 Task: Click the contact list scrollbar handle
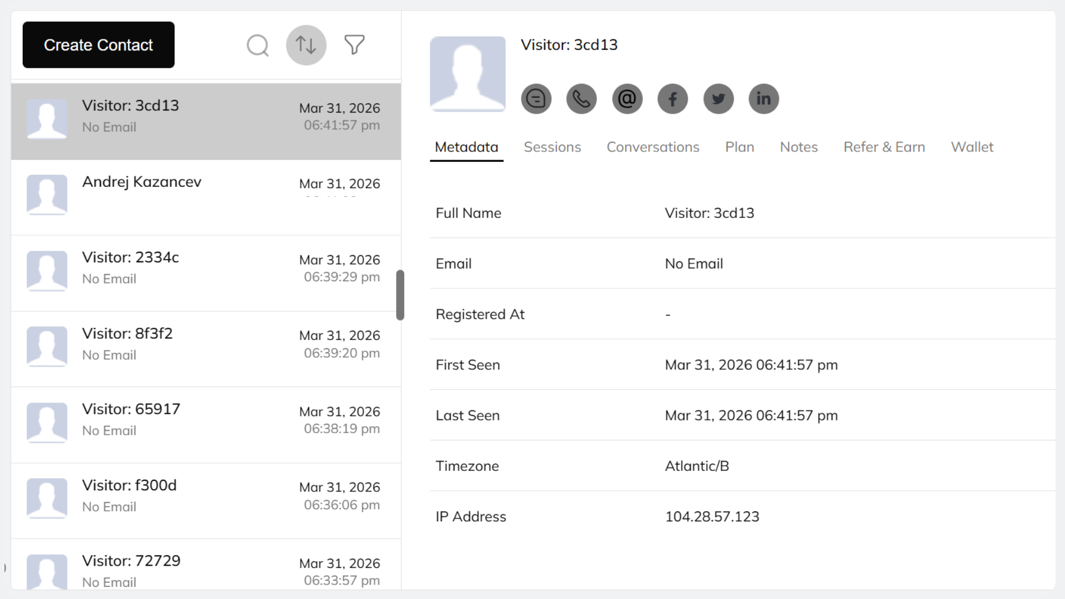point(399,295)
